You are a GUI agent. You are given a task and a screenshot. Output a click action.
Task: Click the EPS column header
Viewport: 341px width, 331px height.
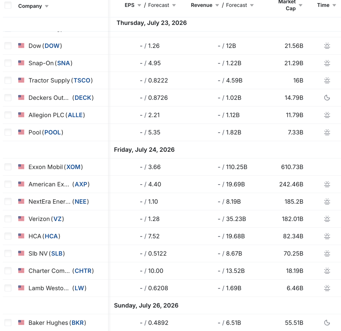(130, 5)
